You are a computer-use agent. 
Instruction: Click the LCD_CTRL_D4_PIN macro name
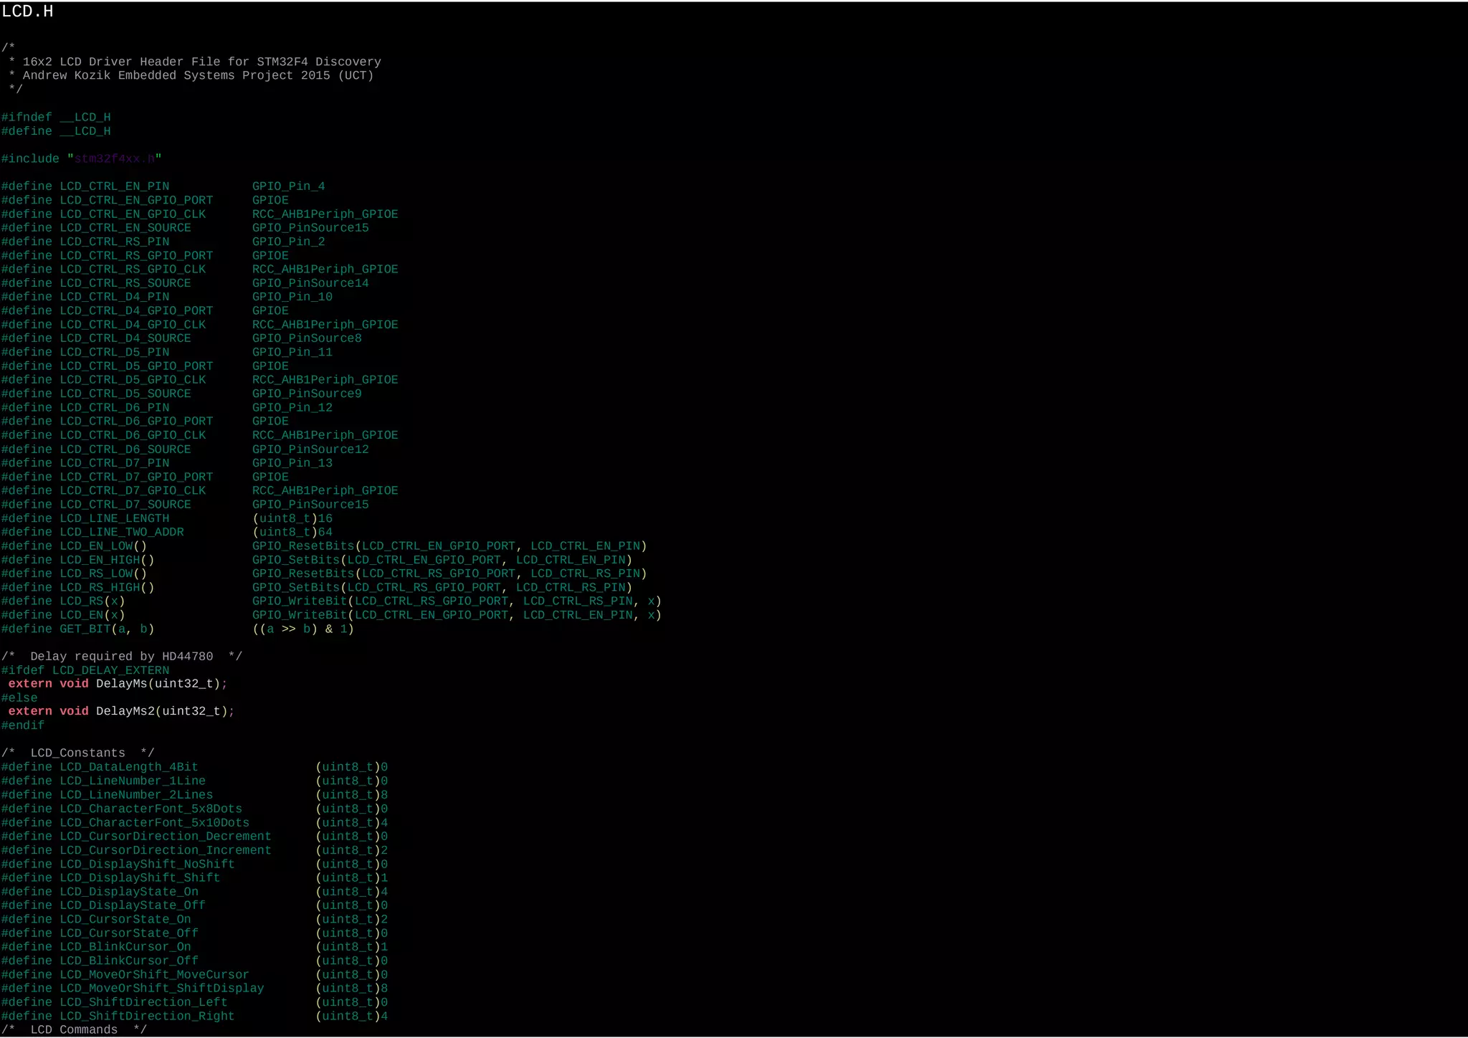[115, 297]
